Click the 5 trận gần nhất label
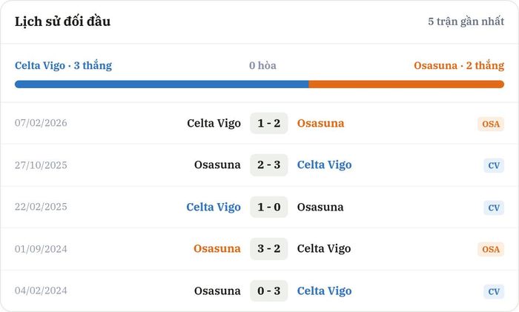This screenshot has width=519, height=312. tap(466, 21)
